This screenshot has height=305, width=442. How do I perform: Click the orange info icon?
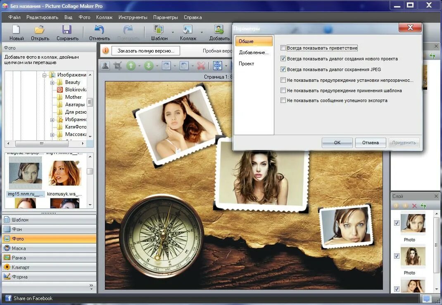(x=105, y=50)
